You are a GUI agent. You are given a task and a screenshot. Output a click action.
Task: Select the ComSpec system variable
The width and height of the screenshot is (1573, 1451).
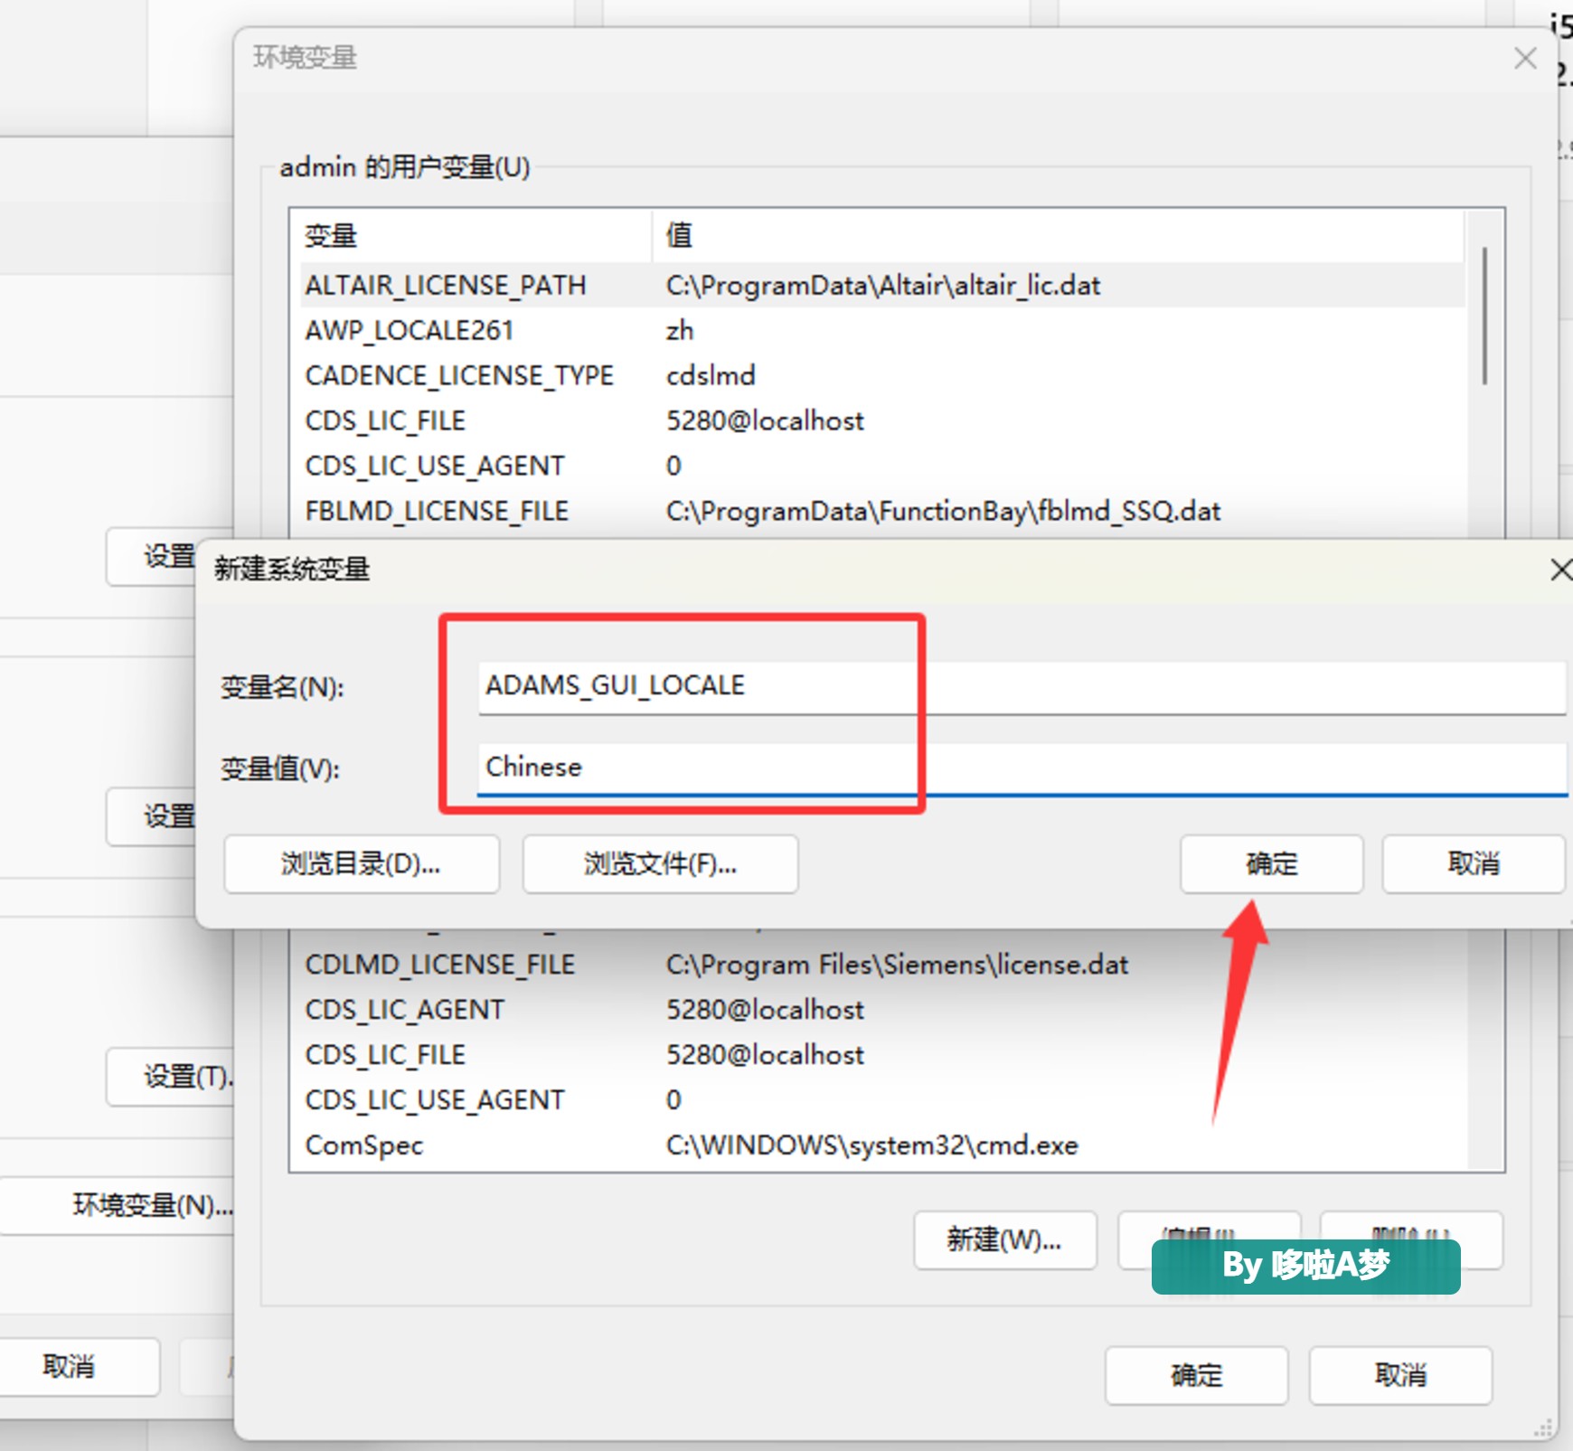click(x=881, y=1145)
